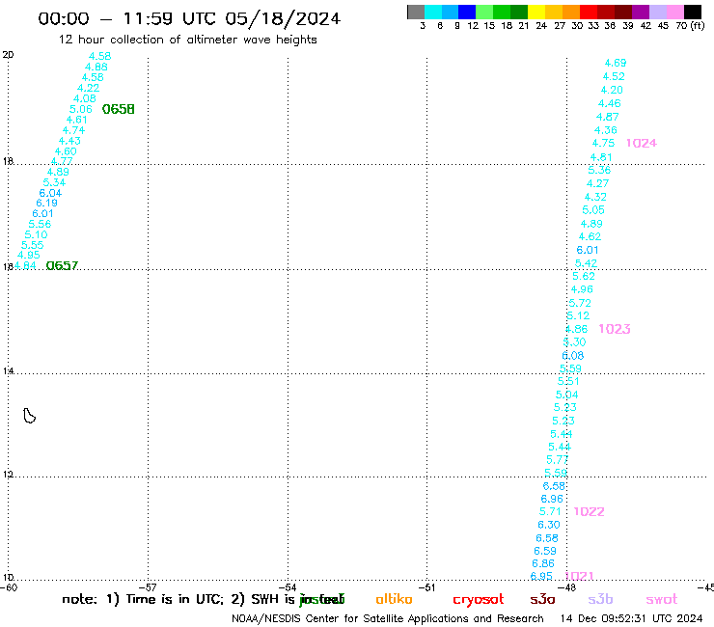Click the wave height value 4.69
Screen dimensions: 714x627
click(x=616, y=63)
